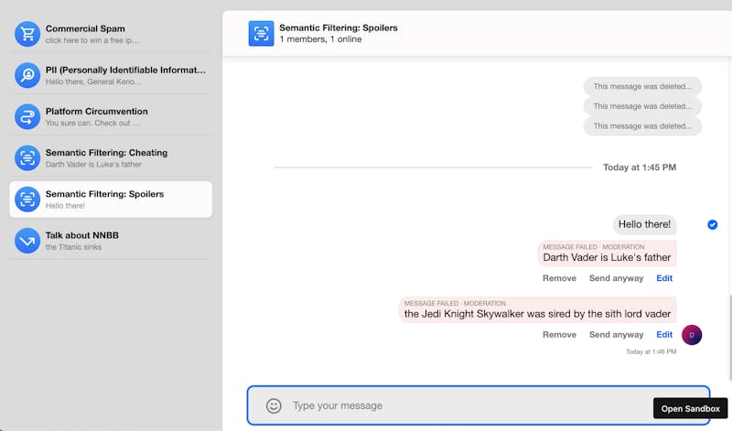Click the Platform Circumvention channel icon
Screen dimensions: 732x431
coord(27,116)
